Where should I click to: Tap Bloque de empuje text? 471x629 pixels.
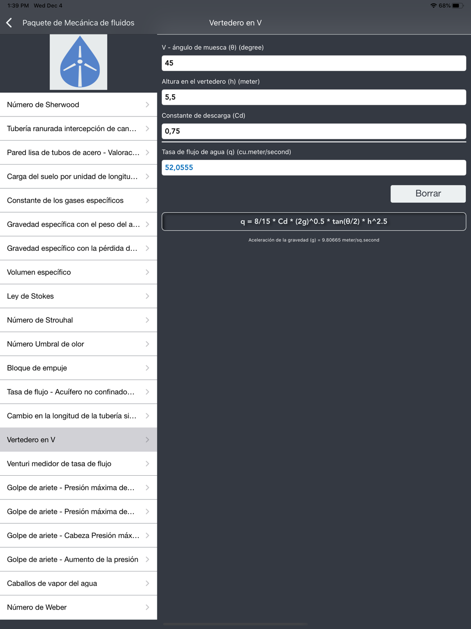point(37,368)
